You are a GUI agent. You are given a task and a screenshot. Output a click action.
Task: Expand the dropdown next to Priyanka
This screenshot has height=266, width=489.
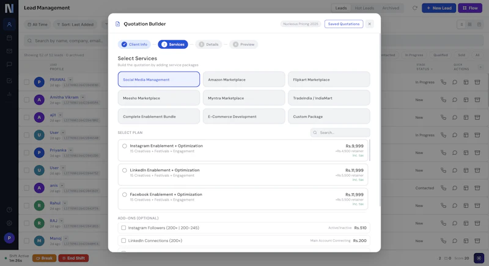[70, 150]
